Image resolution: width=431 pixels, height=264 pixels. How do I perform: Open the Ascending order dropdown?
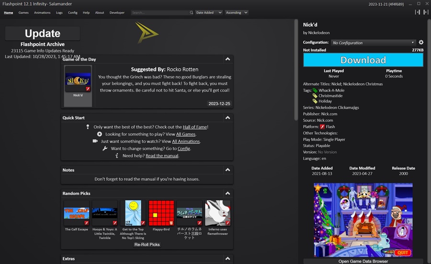pyautogui.click(x=237, y=12)
